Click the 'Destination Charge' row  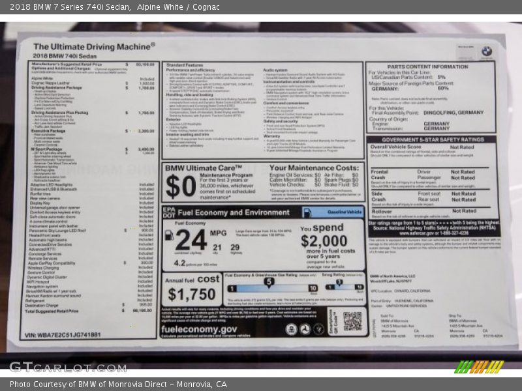click(89, 305)
